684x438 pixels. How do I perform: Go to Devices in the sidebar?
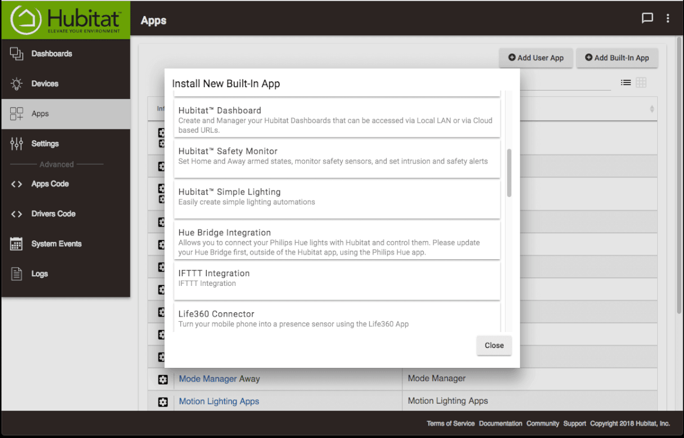click(65, 84)
